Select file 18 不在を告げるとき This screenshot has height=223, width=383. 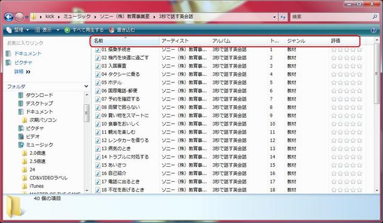[123, 190]
